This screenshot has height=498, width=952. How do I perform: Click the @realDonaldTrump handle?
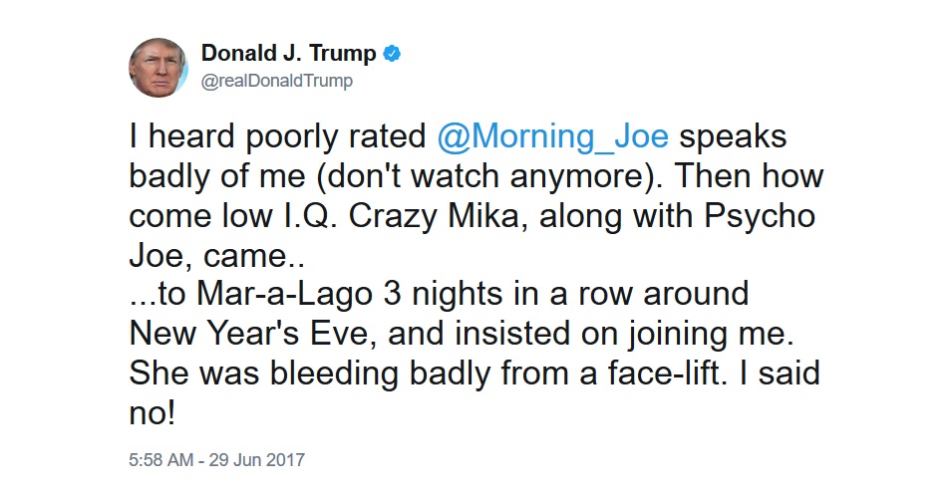click(x=277, y=81)
